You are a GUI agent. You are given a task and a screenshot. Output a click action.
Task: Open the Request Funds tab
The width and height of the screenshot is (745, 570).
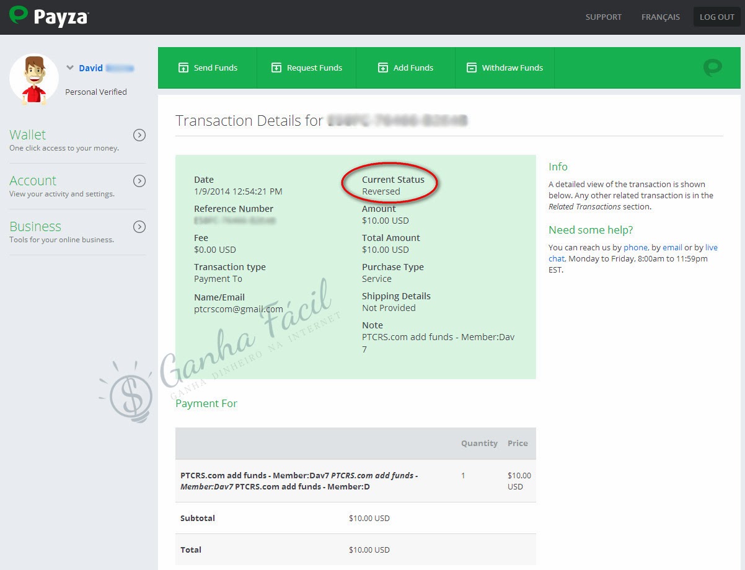[307, 68]
